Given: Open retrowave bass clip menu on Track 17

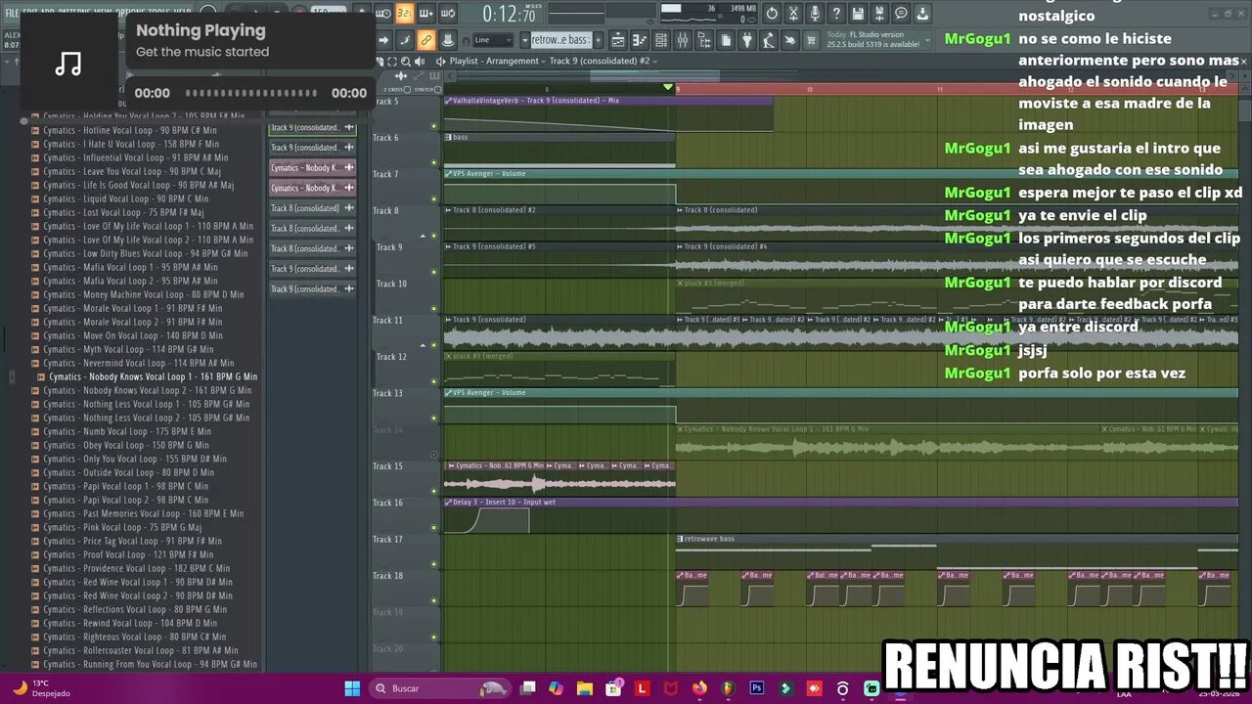Looking at the screenshot, I should pos(681,539).
